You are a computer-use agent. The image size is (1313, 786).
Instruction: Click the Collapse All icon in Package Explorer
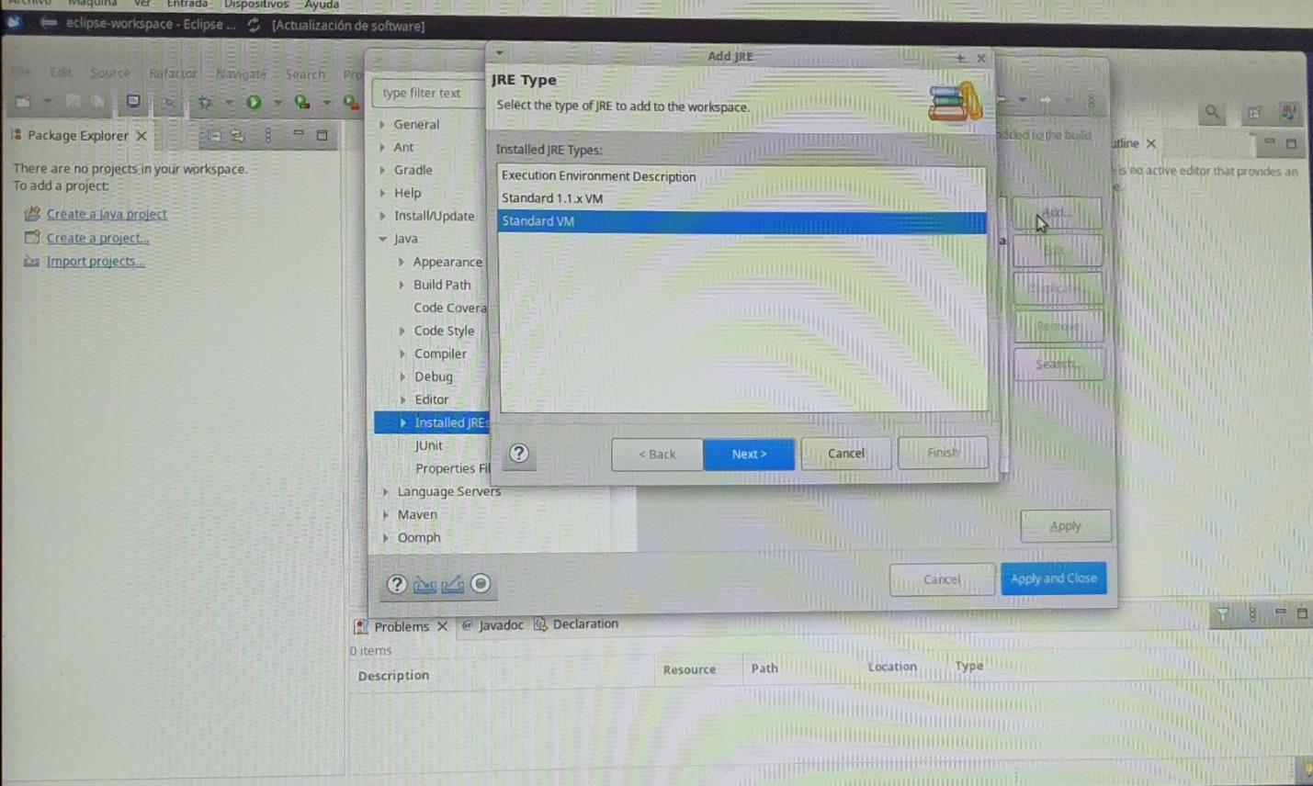pyautogui.click(x=214, y=135)
